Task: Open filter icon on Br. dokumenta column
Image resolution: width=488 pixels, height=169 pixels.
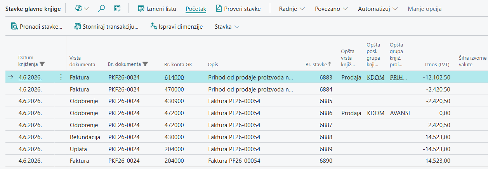Action: [145, 64]
